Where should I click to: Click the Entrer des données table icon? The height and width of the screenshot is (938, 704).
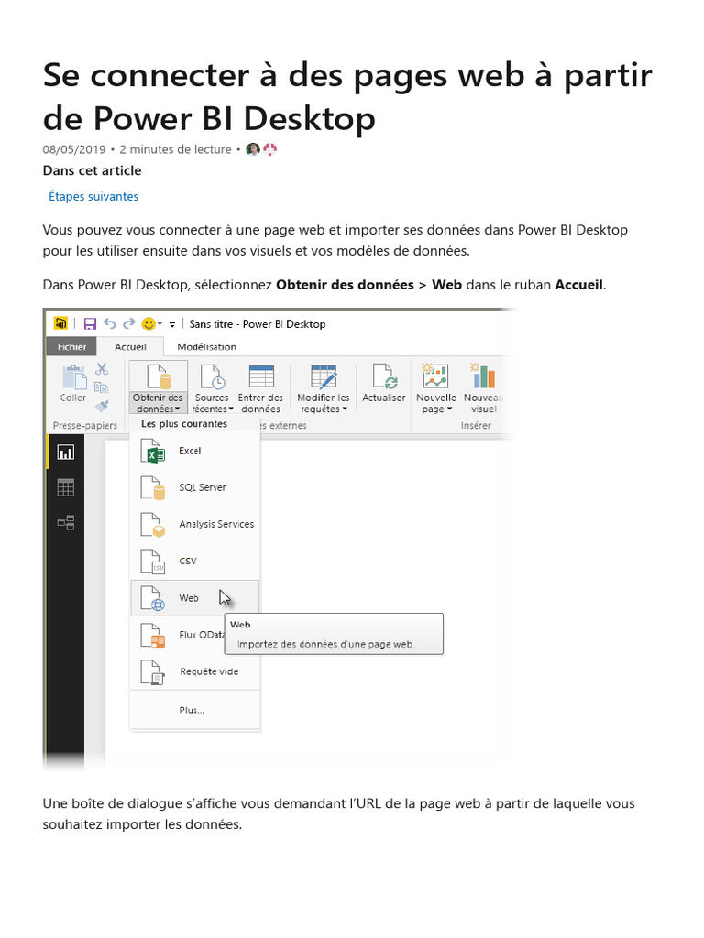pyautogui.click(x=261, y=376)
